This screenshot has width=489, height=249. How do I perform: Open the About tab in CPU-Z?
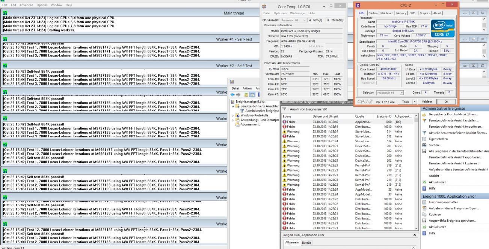438,13
